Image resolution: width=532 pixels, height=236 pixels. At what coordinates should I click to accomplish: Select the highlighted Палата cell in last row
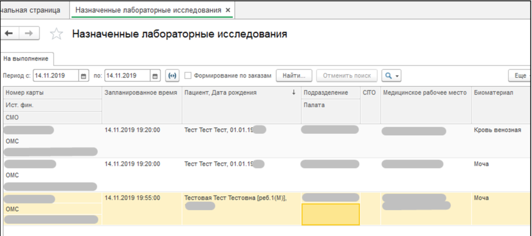[330, 214]
